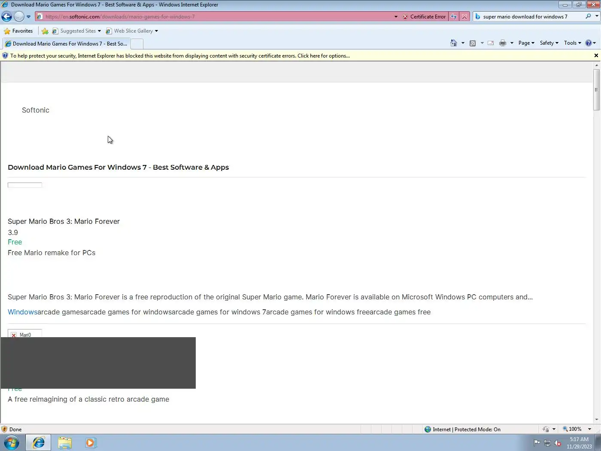Expand the Print options dropdown arrow
Screen dimensions: 601x451
tap(512, 43)
